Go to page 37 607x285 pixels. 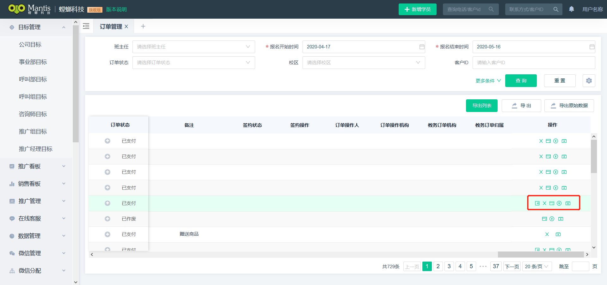(x=496, y=266)
